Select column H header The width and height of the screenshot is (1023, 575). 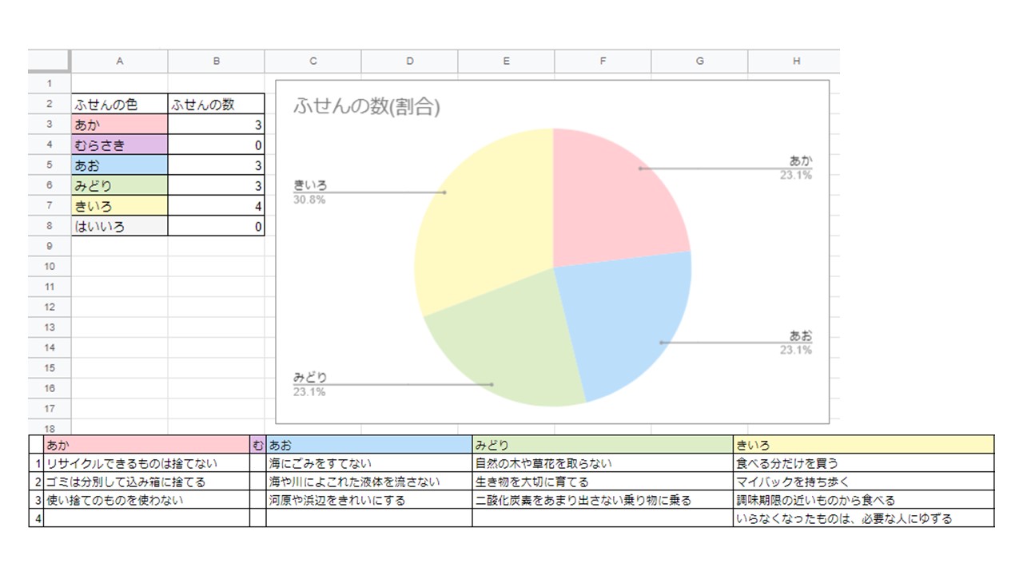794,61
